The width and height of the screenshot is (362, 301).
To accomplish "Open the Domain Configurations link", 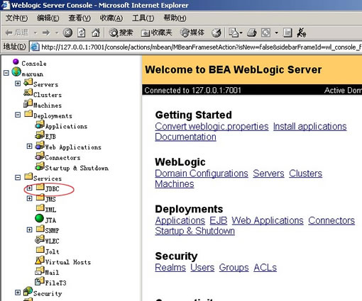I will point(202,174).
